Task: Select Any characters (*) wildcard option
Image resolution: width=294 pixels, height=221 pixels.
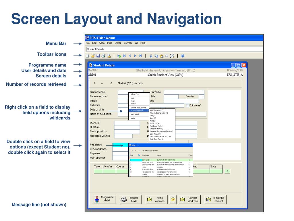Action: point(157,110)
